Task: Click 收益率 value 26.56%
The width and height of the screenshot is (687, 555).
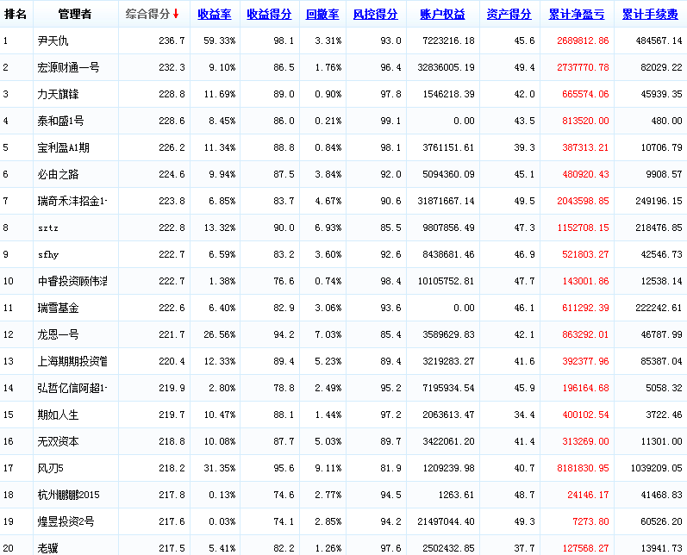Action: tap(220, 334)
